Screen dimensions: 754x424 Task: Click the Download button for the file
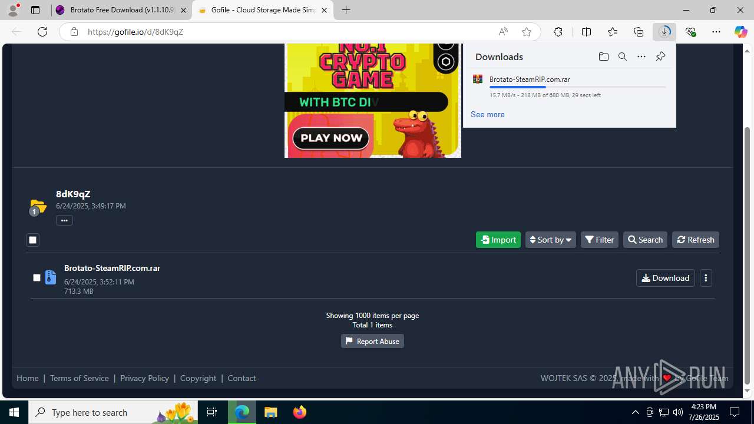666,278
